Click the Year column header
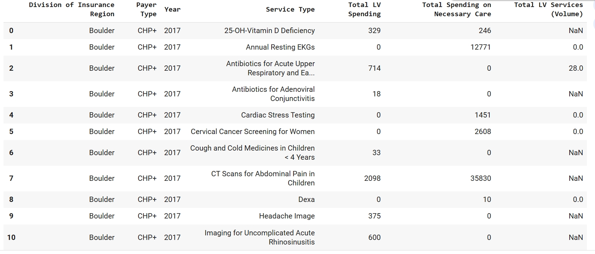Screen dimensions: 595x254 coord(172,9)
